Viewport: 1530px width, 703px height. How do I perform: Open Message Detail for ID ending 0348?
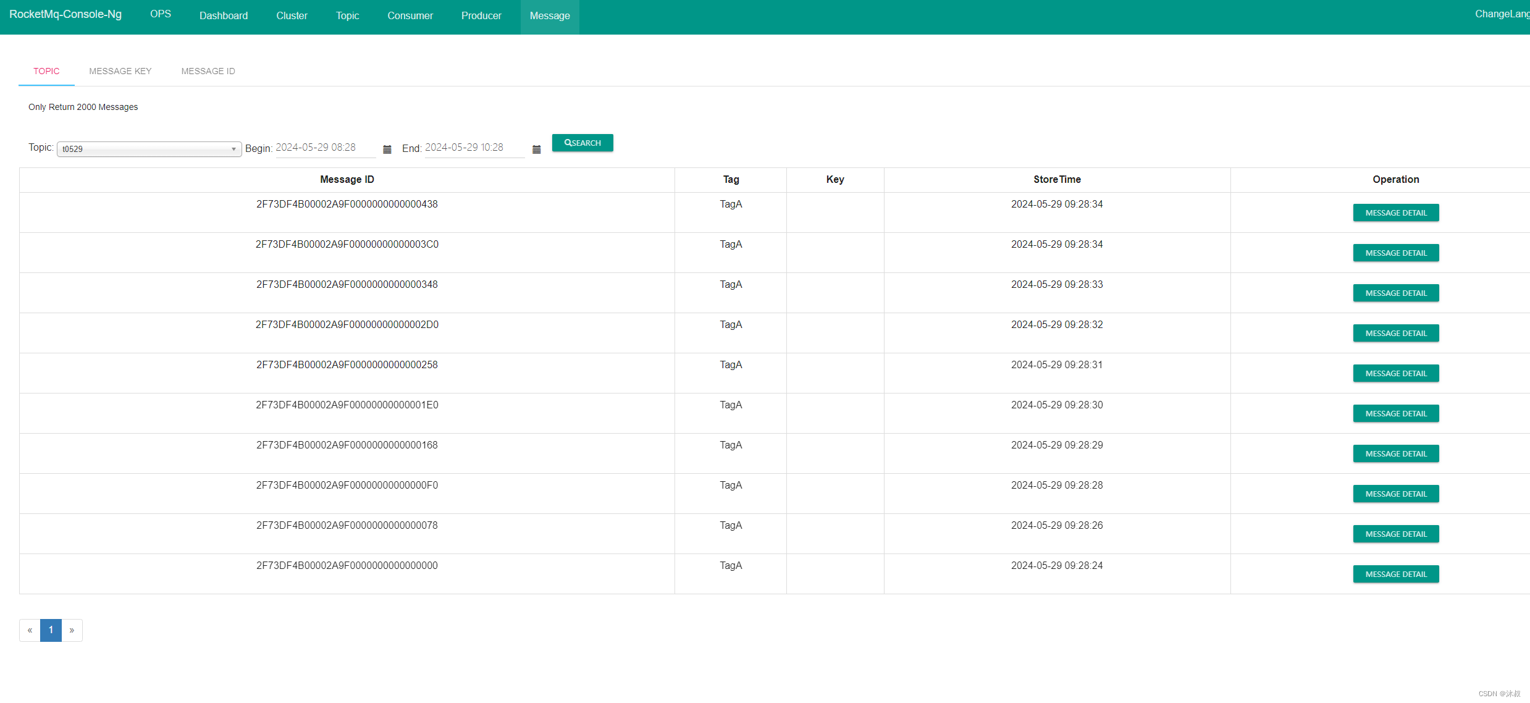tap(1396, 293)
